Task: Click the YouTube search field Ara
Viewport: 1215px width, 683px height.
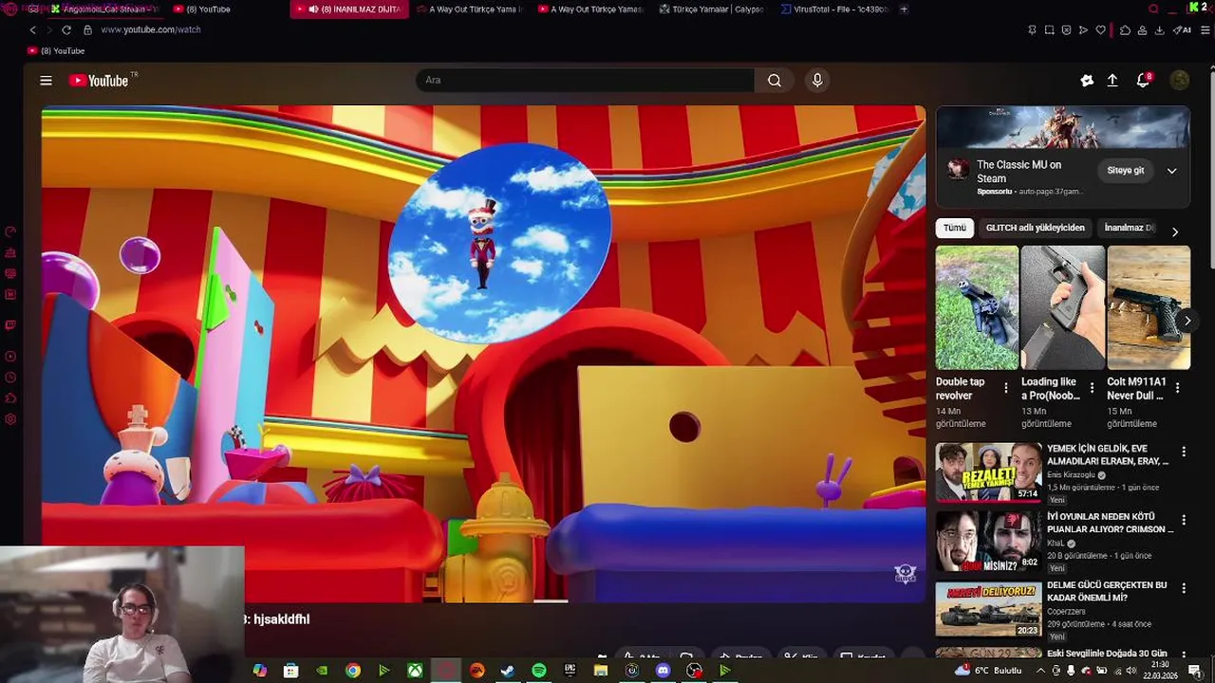Action: coord(585,81)
